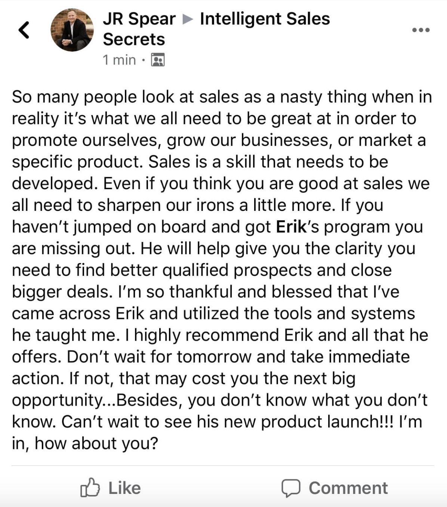The image size is (447, 507).
Task: Like the post using the Like label
Action: [124, 488]
